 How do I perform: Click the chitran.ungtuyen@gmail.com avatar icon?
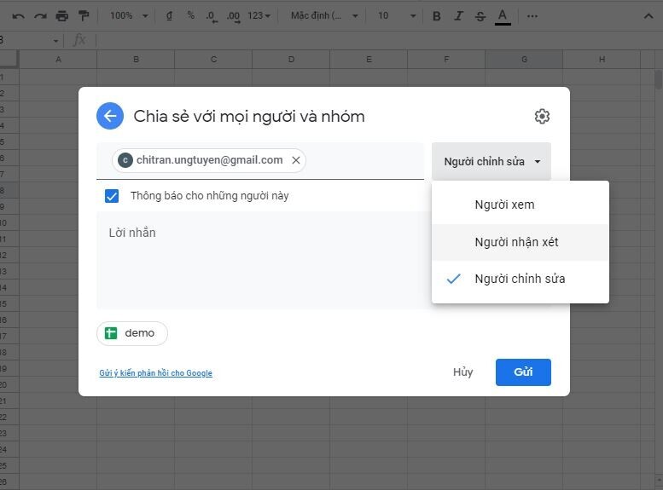125,160
